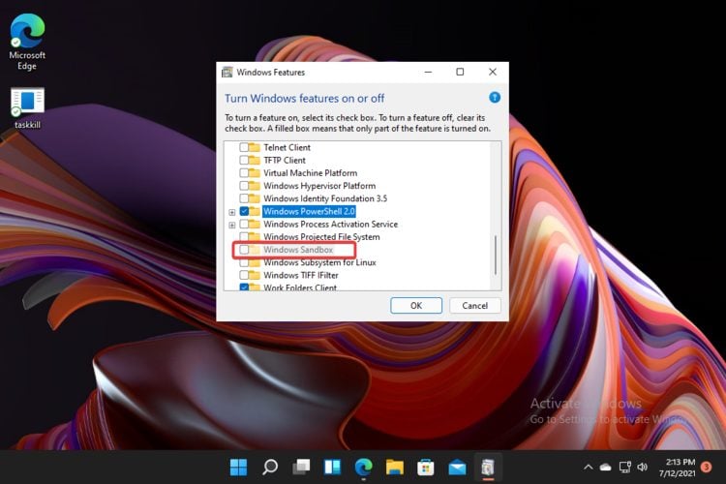The width and height of the screenshot is (726, 484).
Task: Check Windows Subsystem for Linux
Action: pyautogui.click(x=244, y=262)
